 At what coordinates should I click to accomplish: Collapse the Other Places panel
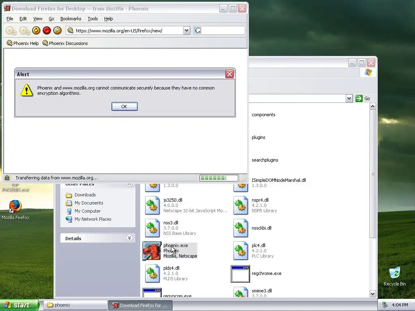129,184
